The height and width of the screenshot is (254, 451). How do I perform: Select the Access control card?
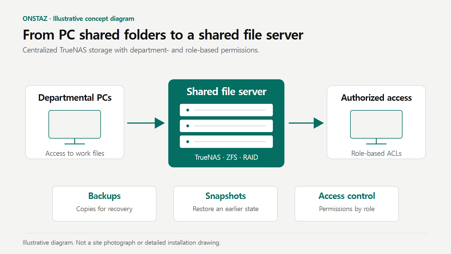(x=347, y=204)
